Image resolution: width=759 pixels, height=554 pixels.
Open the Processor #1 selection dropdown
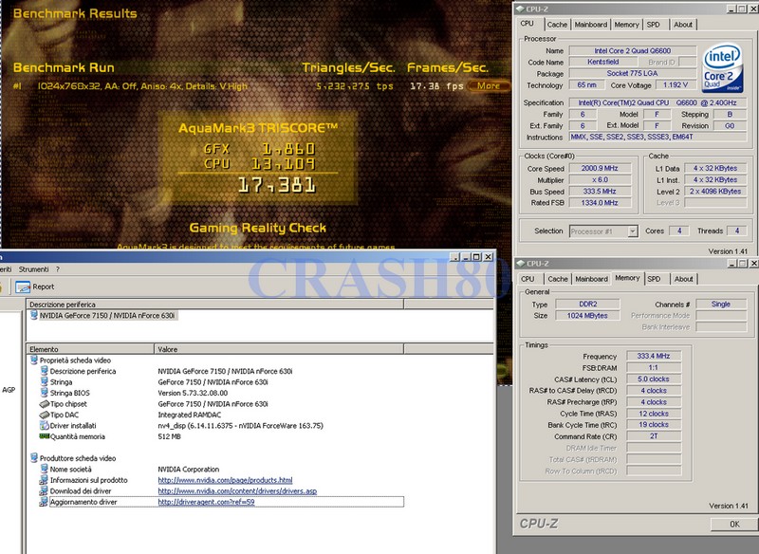pyautogui.click(x=633, y=231)
